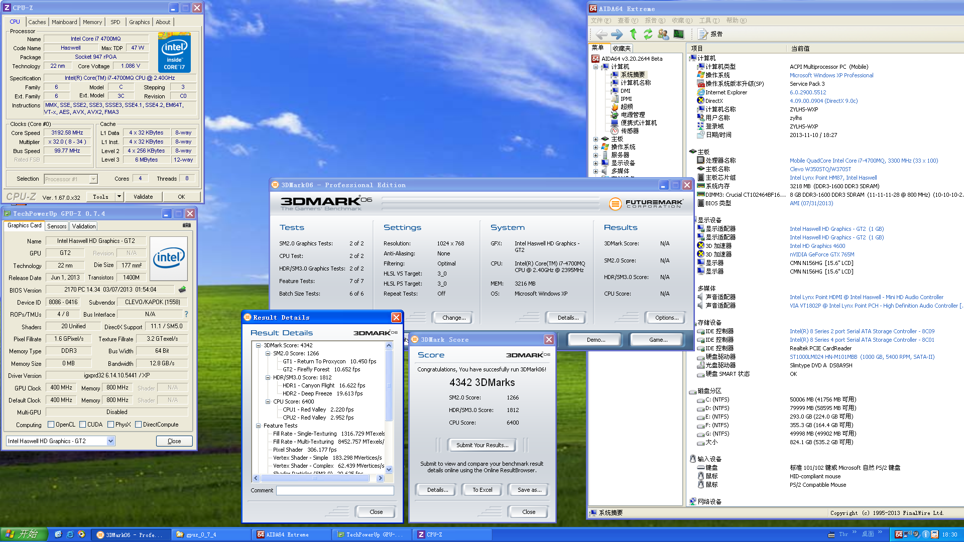Toggle PhysX checkbox in GPU-Z
Image resolution: width=964 pixels, height=542 pixels.
[111, 425]
